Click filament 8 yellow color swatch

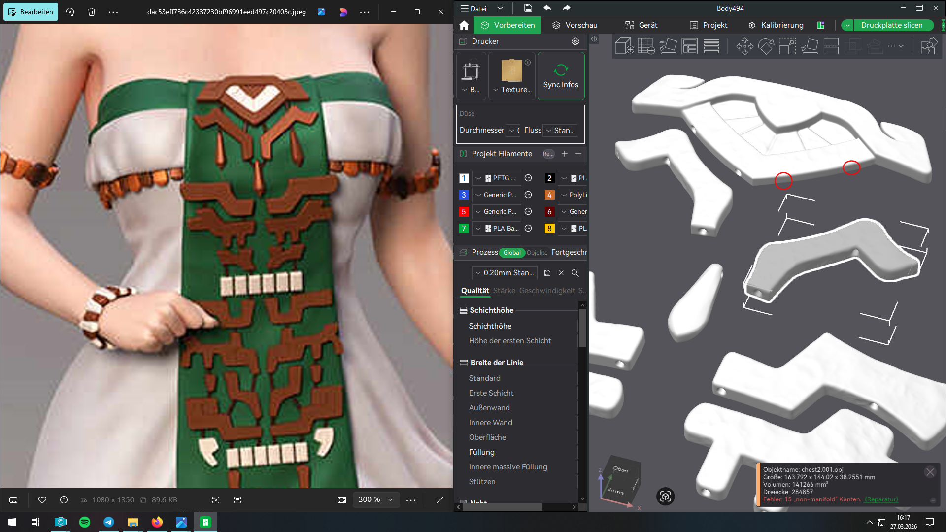click(x=549, y=229)
